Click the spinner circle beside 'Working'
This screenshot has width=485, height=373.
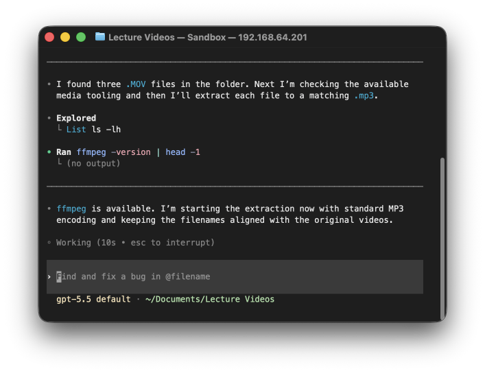tap(49, 243)
